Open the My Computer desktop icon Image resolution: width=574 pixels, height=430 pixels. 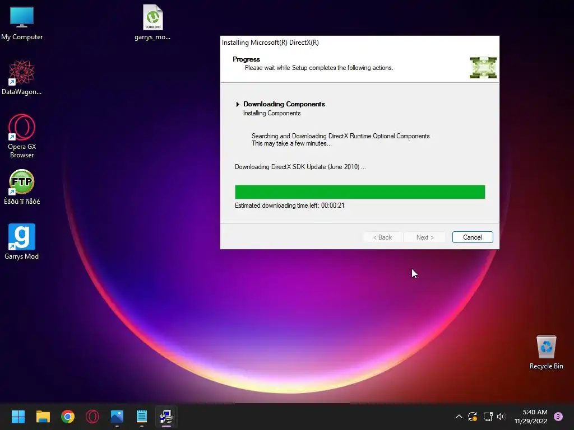[22, 22]
